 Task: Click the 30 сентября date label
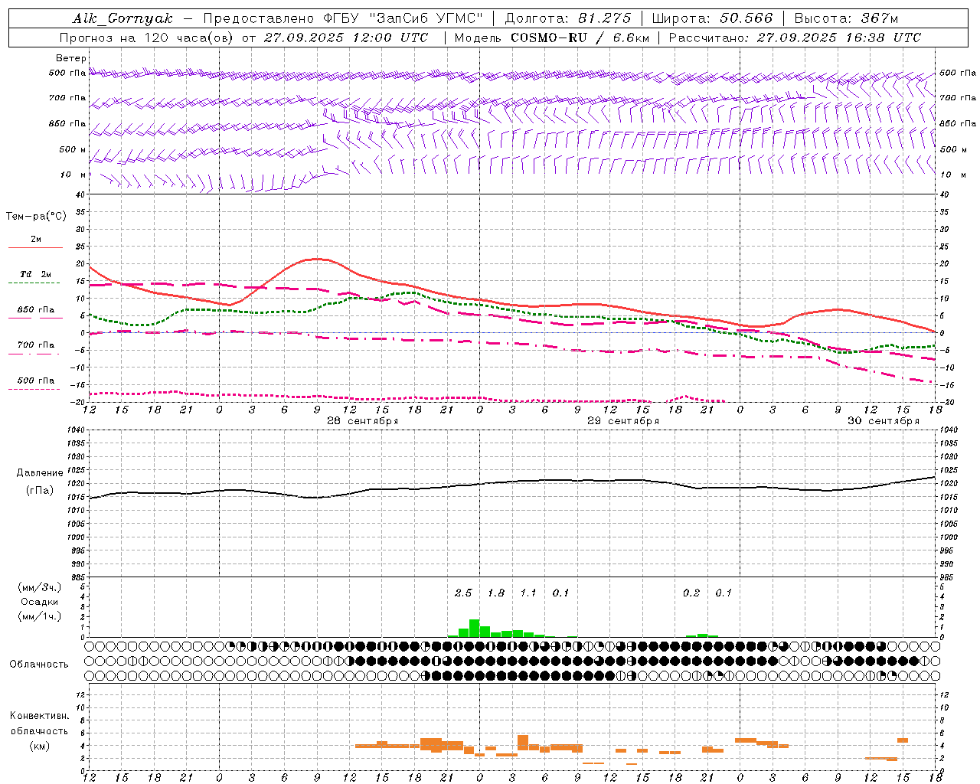[x=884, y=421]
